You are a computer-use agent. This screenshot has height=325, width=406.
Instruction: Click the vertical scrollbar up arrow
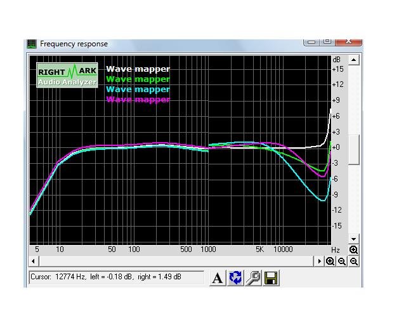[x=353, y=60]
